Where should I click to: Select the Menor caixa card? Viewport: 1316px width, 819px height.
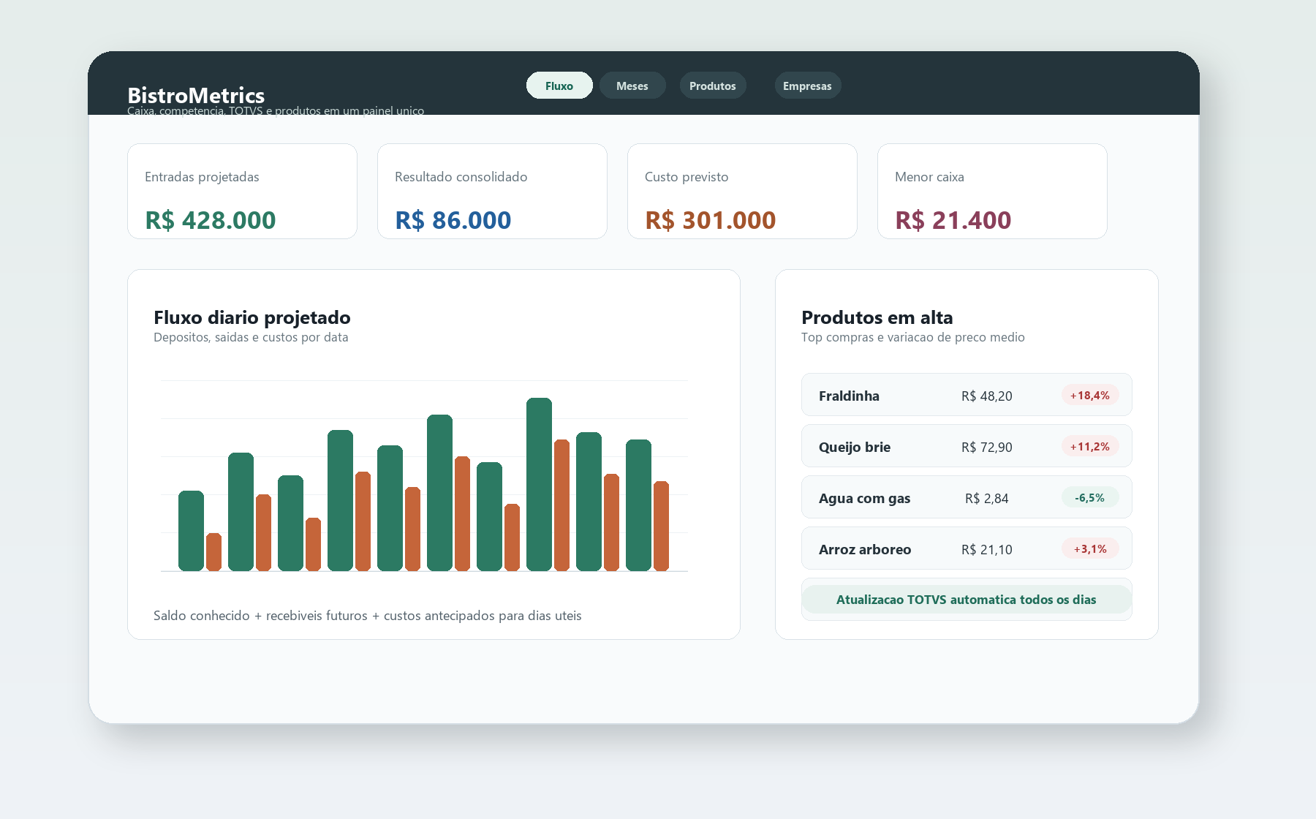tap(992, 191)
